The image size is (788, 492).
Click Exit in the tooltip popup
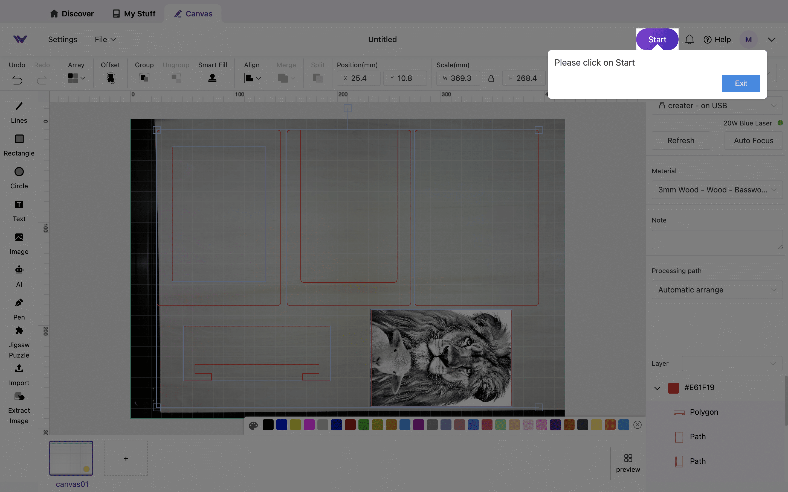740,83
